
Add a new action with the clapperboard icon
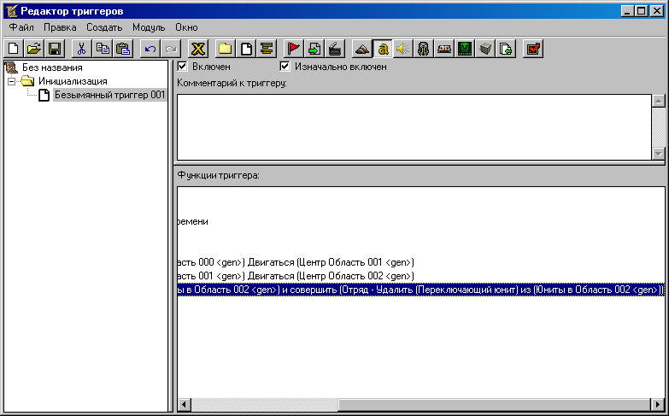[x=336, y=49]
